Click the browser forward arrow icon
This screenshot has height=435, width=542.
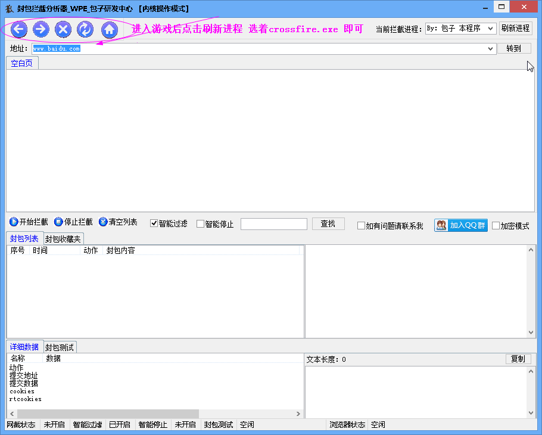click(x=41, y=29)
